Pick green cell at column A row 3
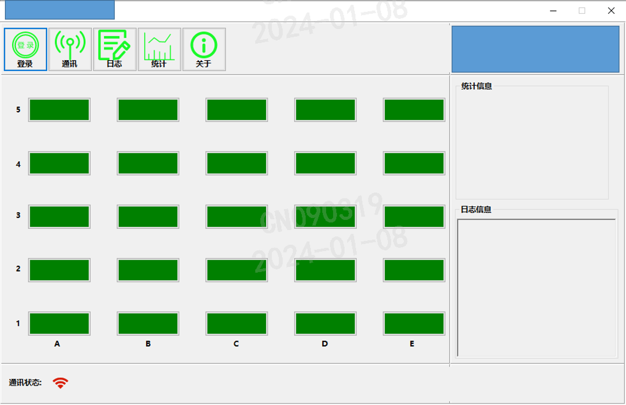 [59, 217]
